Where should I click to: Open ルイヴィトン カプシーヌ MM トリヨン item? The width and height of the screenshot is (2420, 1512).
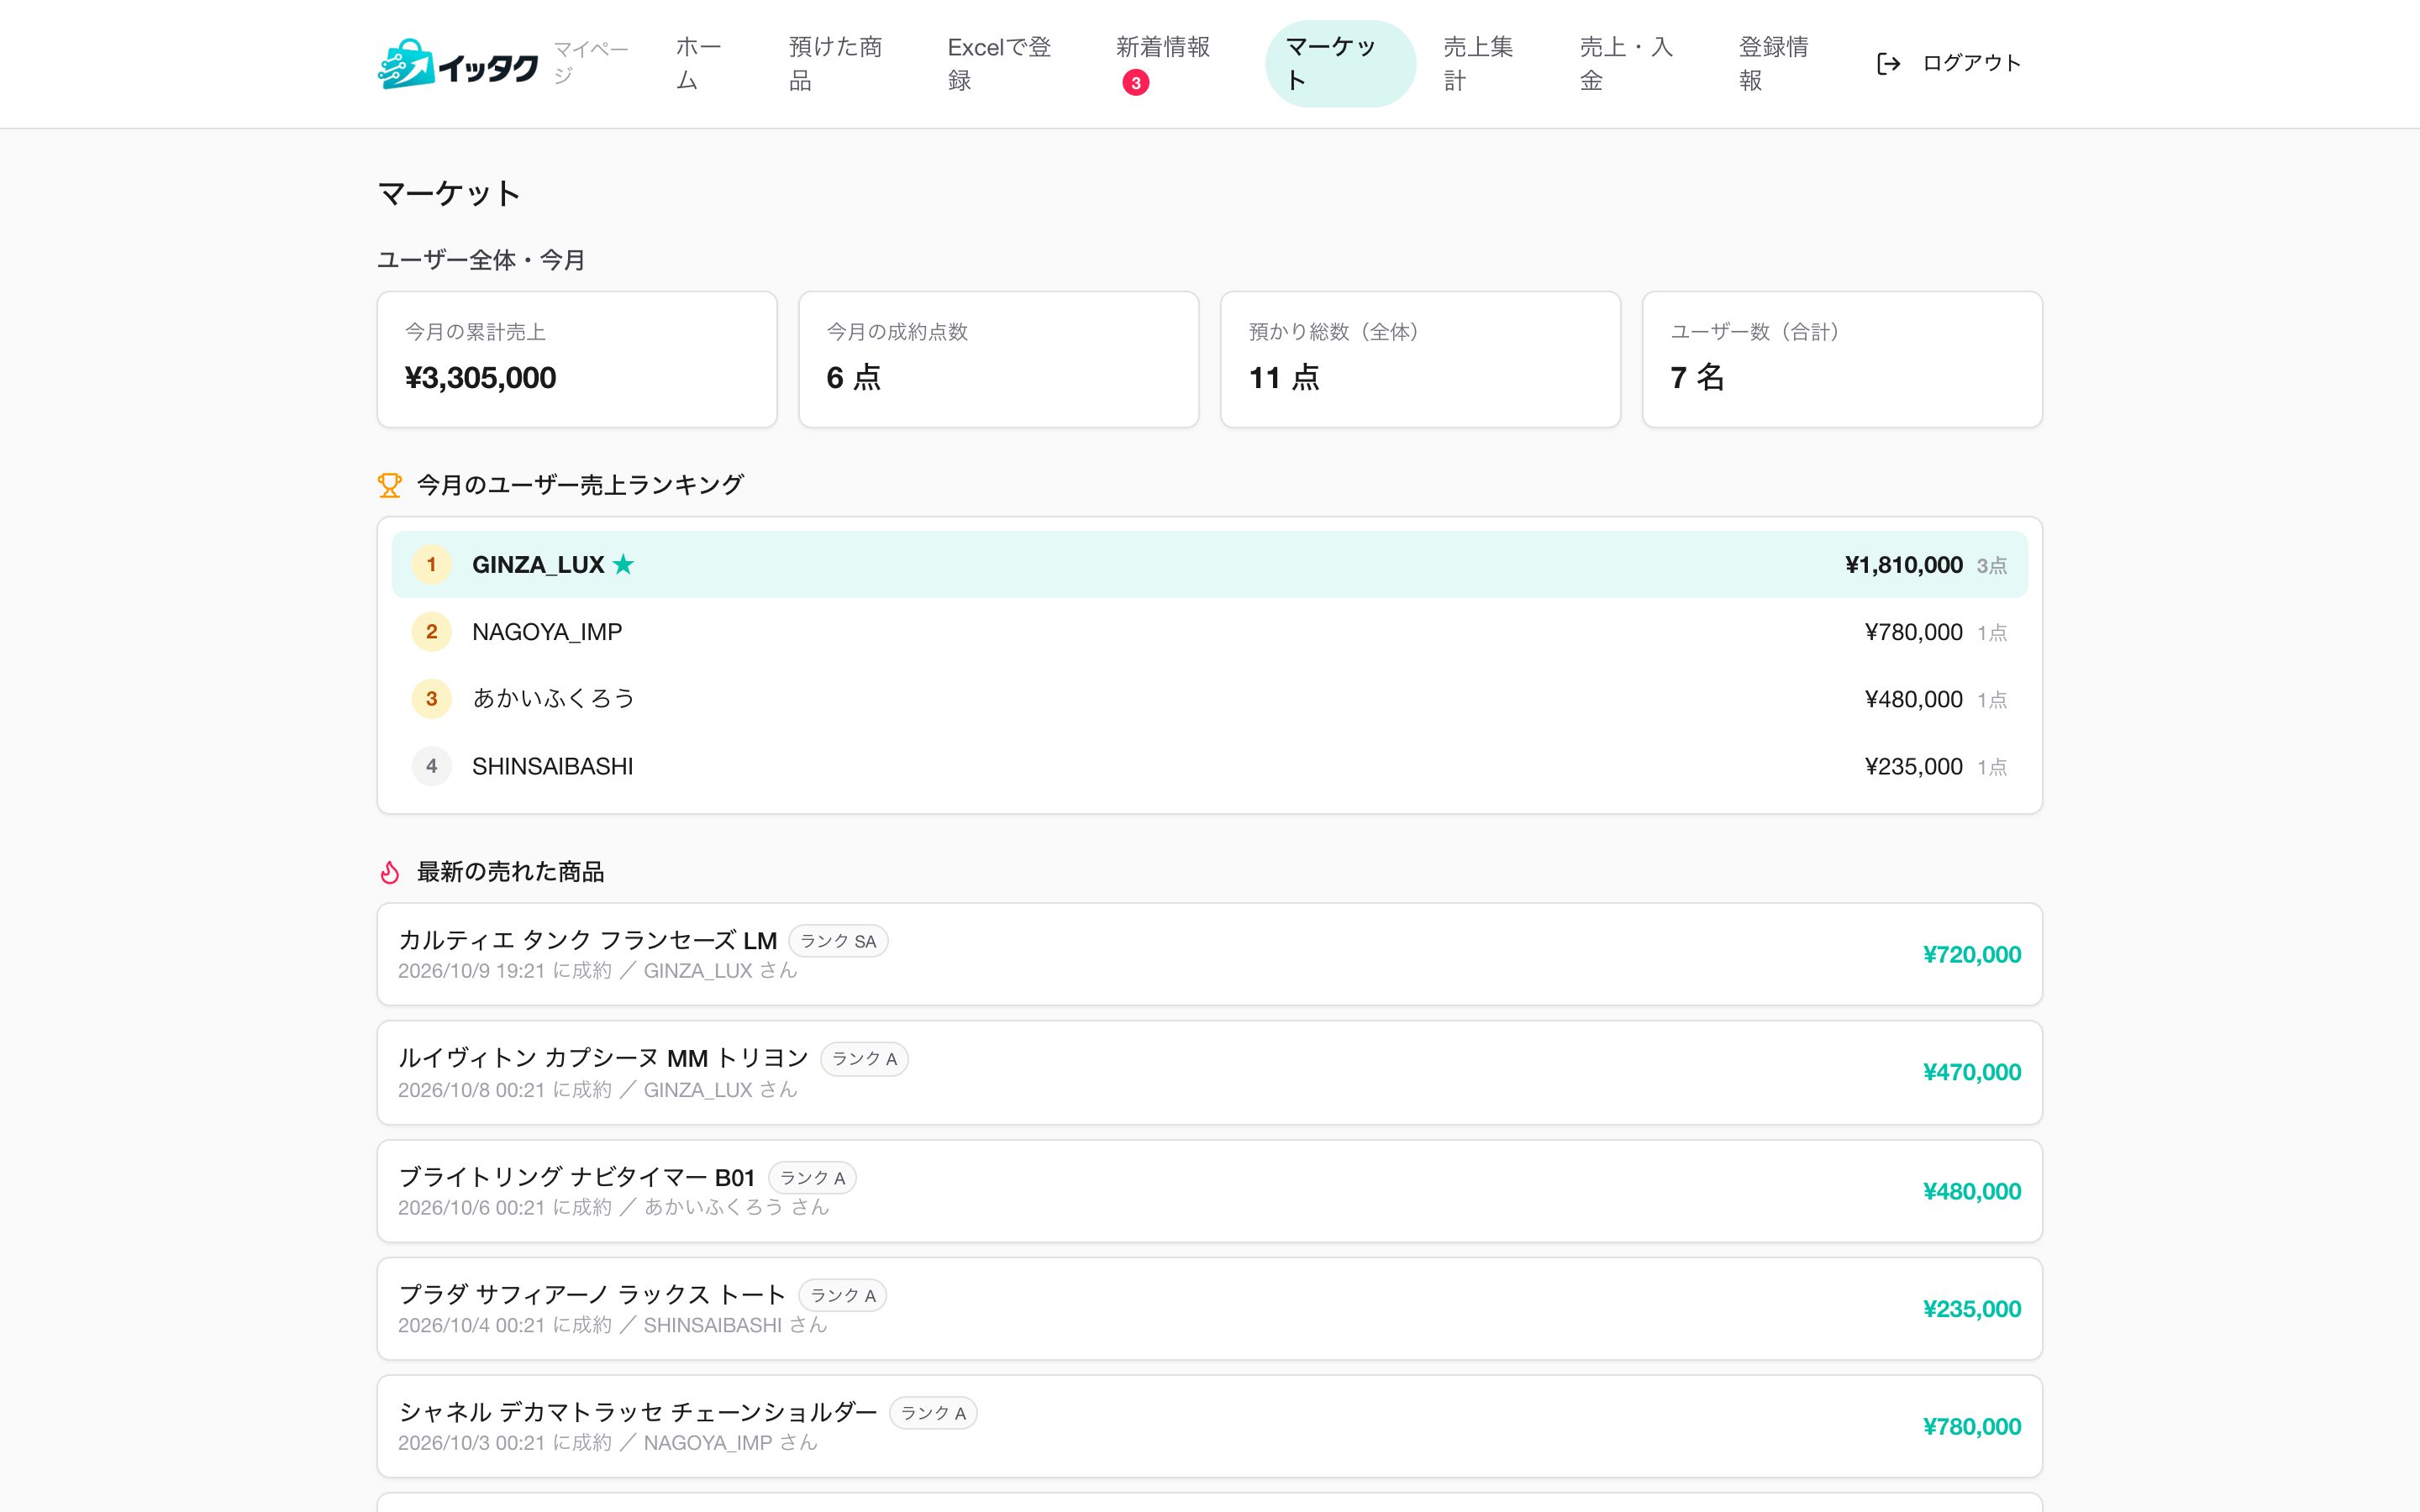(1210, 1072)
